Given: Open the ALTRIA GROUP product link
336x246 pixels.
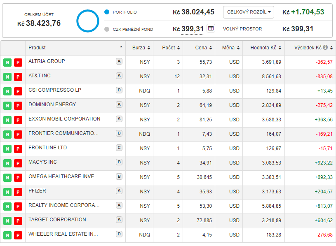Looking at the screenshot, I should [47, 61].
